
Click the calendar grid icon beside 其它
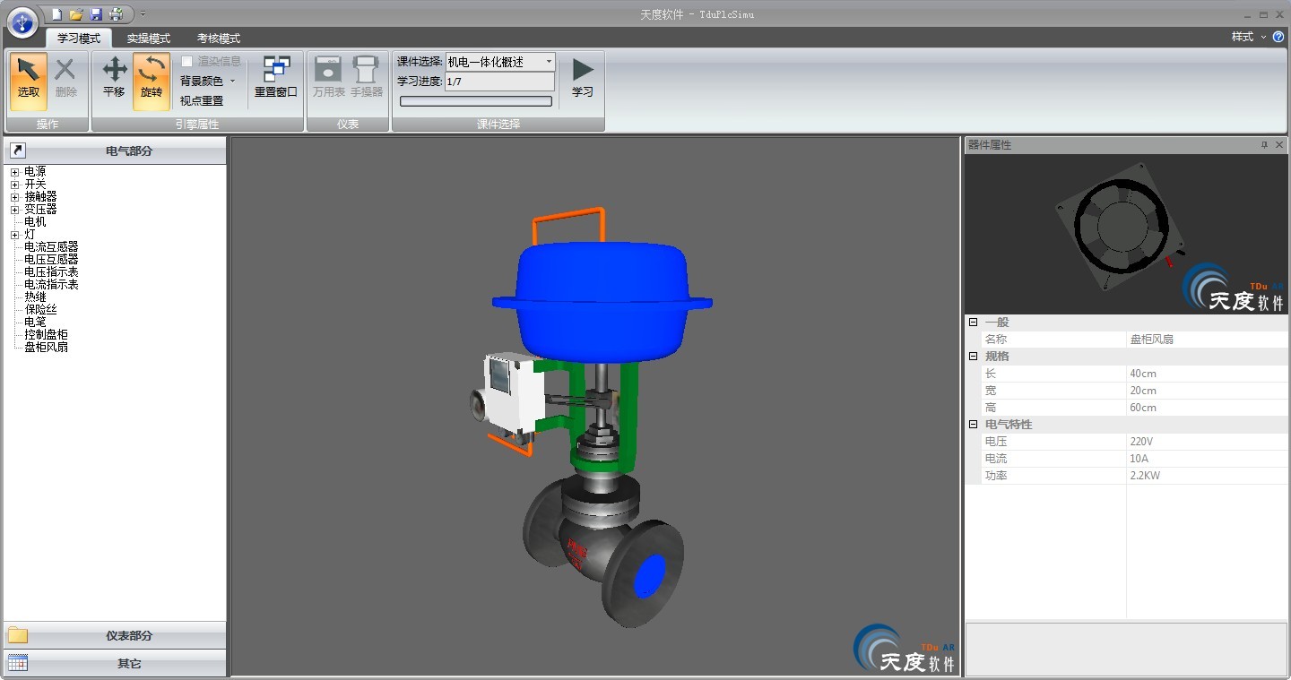click(18, 663)
